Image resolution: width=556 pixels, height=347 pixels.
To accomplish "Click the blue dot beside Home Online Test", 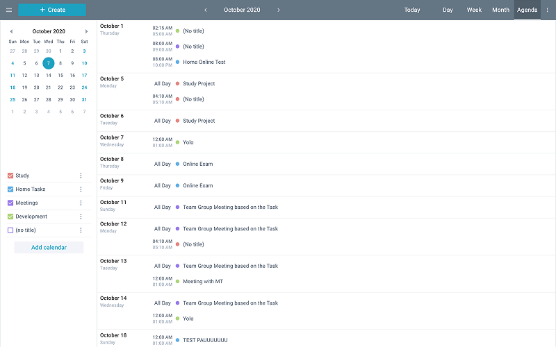I will [x=177, y=62].
